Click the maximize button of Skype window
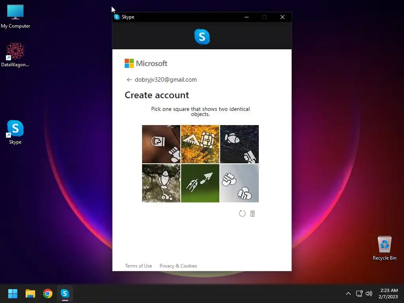The width and height of the screenshot is (404, 303). [264, 17]
